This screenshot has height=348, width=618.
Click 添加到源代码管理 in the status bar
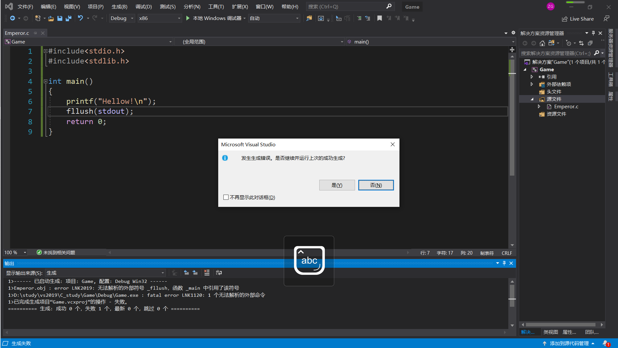point(569,343)
